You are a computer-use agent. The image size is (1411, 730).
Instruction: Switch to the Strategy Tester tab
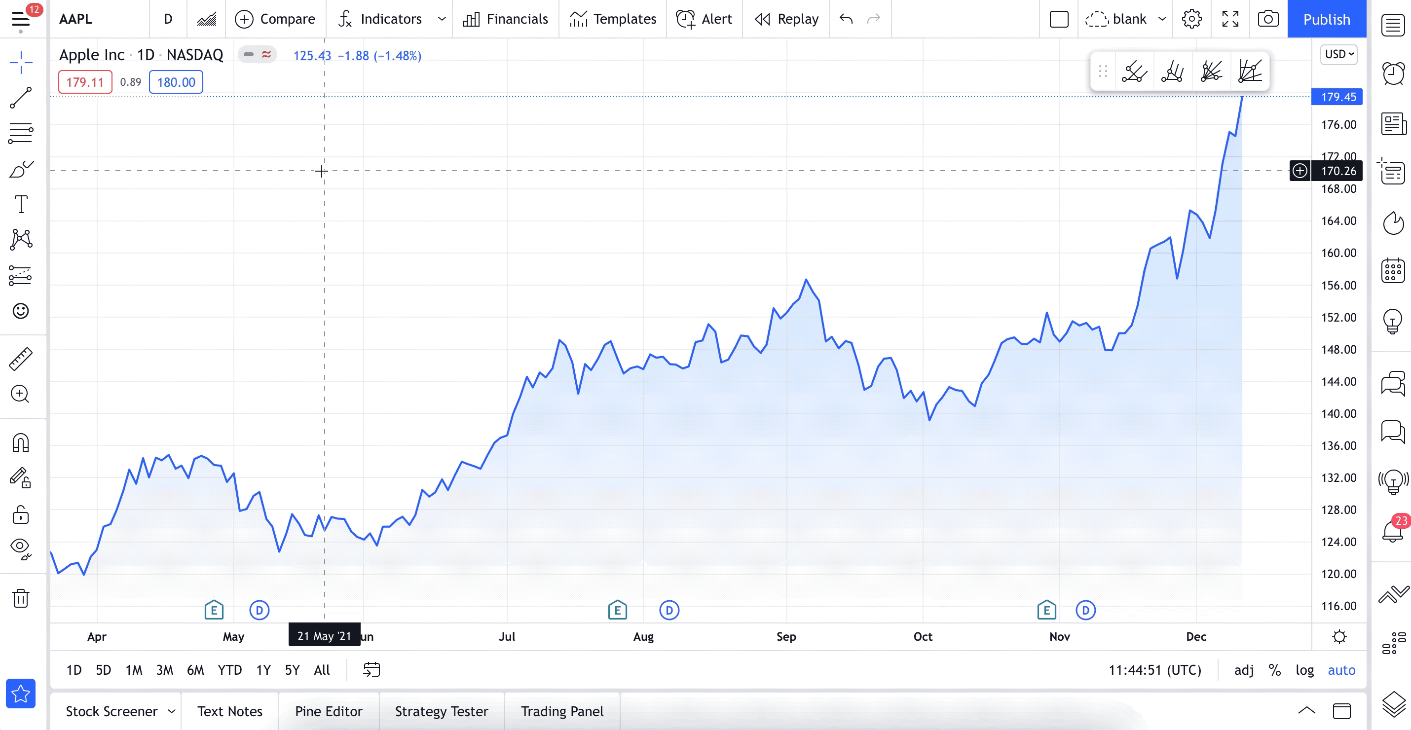pos(441,711)
